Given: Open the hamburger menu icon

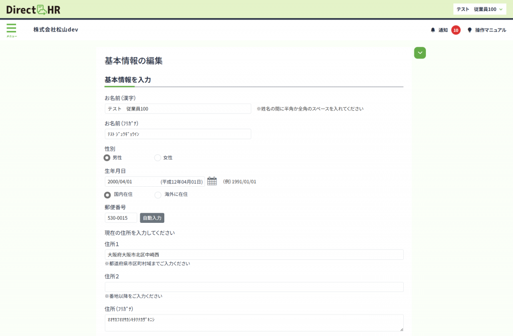Looking at the screenshot, I should (x=11, y=29).
